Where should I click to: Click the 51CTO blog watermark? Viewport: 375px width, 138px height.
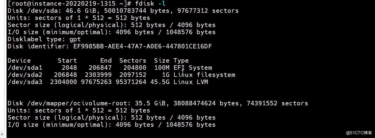[x=359, y=133]
